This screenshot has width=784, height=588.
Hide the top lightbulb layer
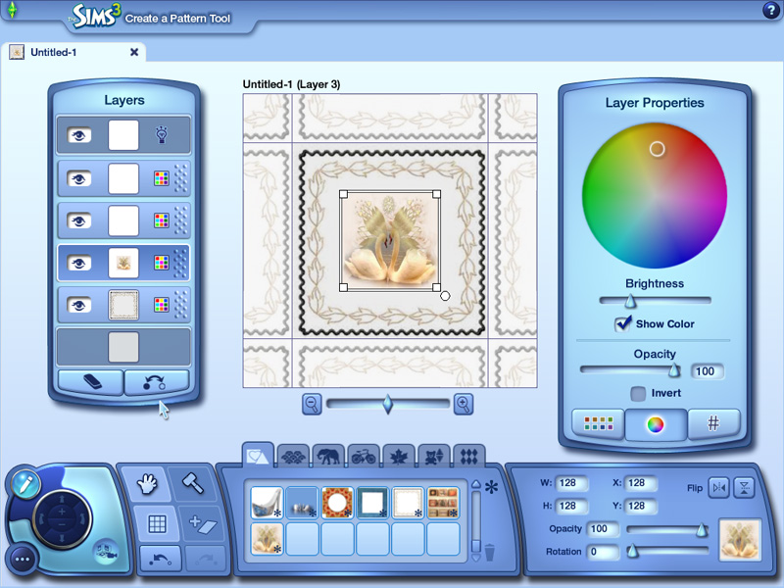point(79,135)
